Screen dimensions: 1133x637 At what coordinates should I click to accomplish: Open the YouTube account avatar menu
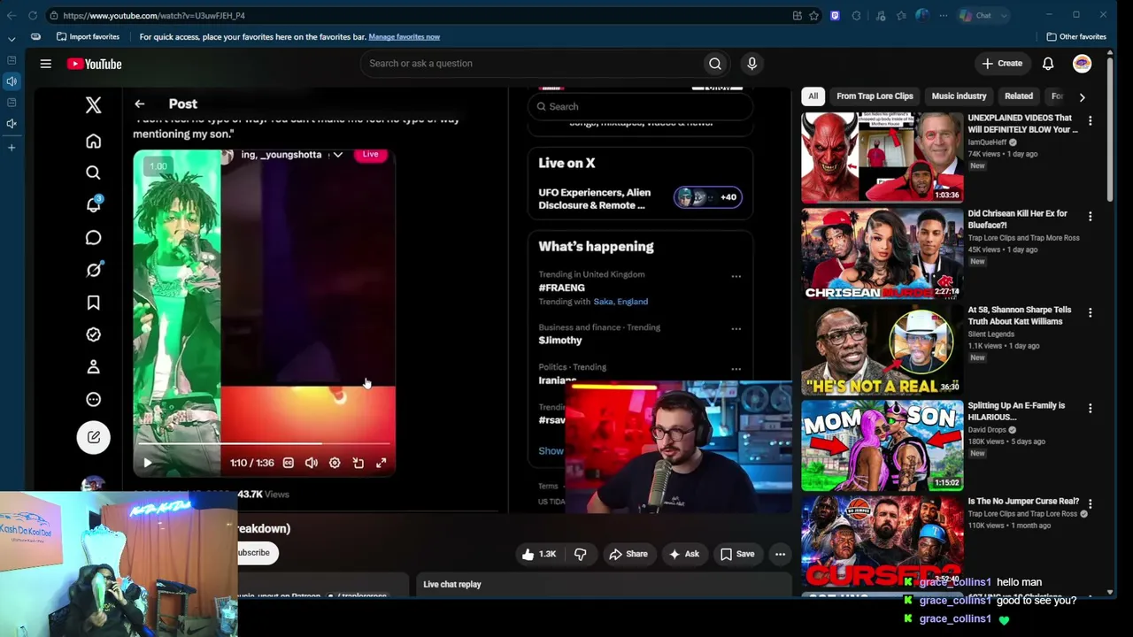tap(1082, 64)
